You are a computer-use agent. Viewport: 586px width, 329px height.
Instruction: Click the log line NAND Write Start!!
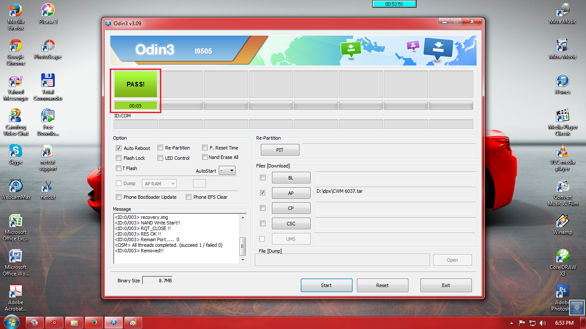tap(147, 223)
